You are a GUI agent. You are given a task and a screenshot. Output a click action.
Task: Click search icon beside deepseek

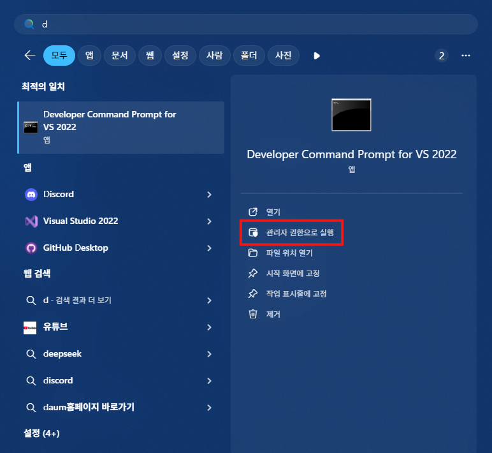(x=31, y=354)
